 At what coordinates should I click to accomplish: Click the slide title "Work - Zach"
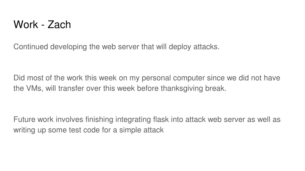(x=42, y=25)
